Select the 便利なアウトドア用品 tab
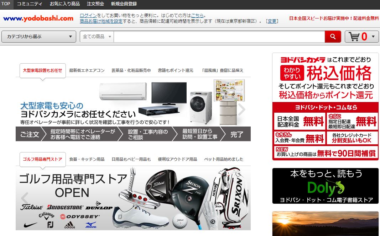 tap(177, 159)
